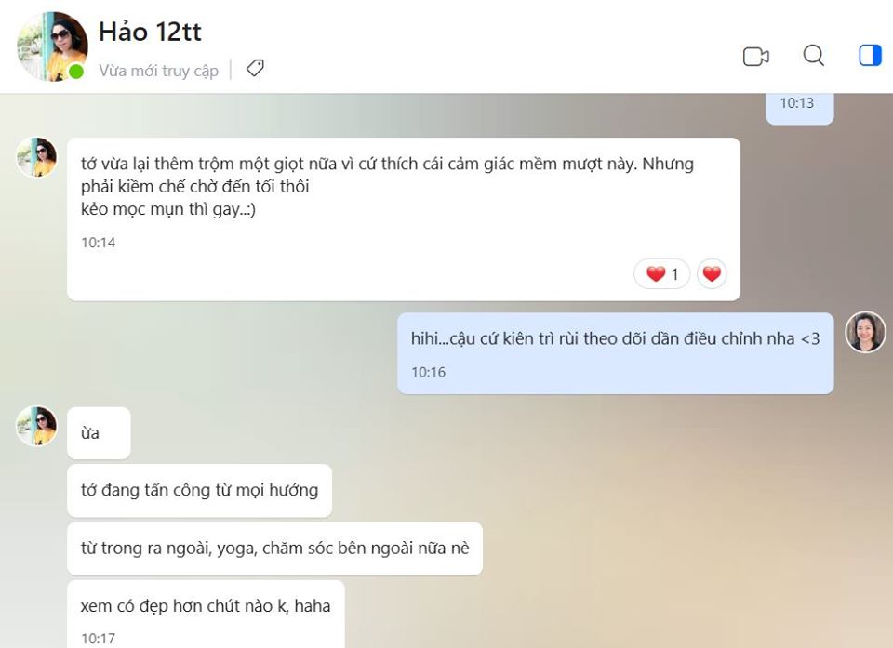Click the green online status dot
893x648 pixels.
pos(75,72)
